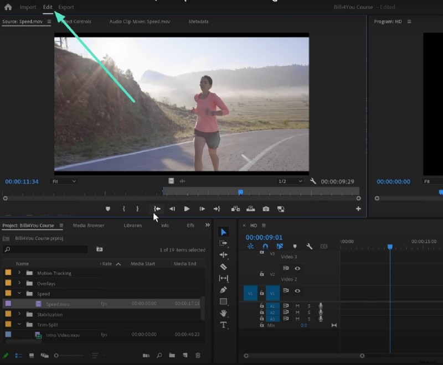Mute audio track A1
Screen dimensions: 443x365
[297, 306]
